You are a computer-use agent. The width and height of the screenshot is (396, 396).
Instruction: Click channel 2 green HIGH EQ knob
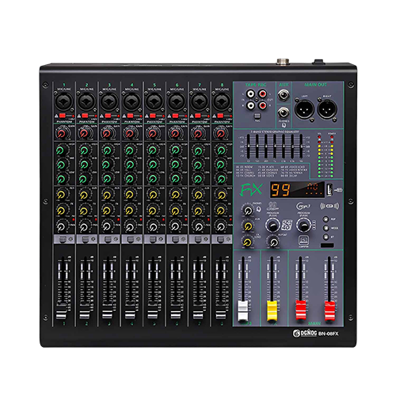pyautogui.click(x=84, y=150)
